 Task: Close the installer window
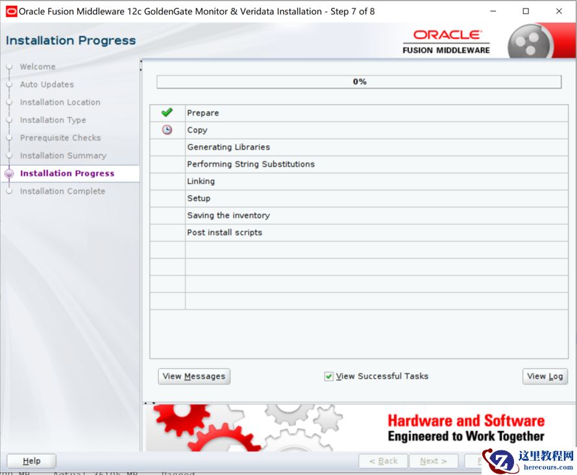pyautogui.click(x=559, y=12)
